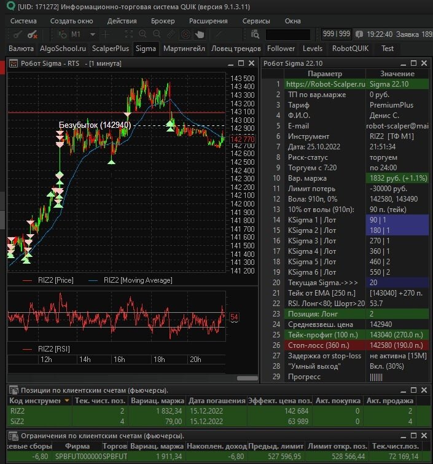Screen dimensions: 433x464
Task: Click the ruler measure tool icon
Action: 171,34
